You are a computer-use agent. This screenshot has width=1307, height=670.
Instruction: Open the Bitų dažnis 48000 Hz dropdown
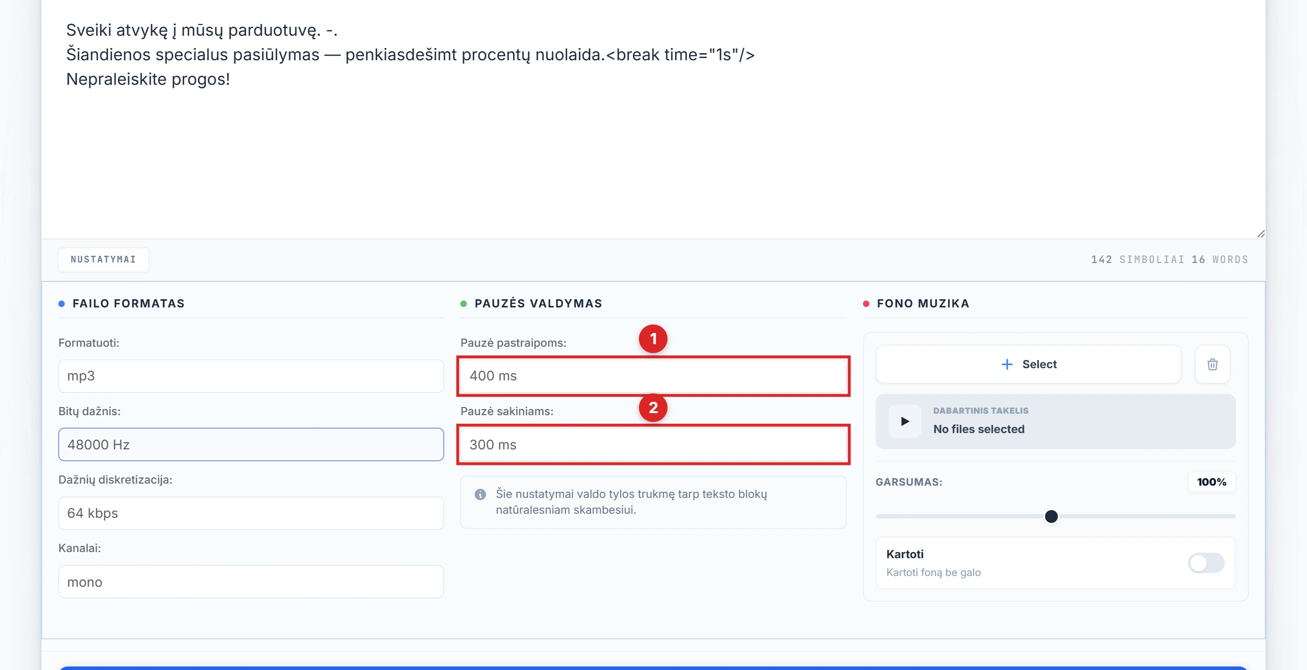(251, 444)
